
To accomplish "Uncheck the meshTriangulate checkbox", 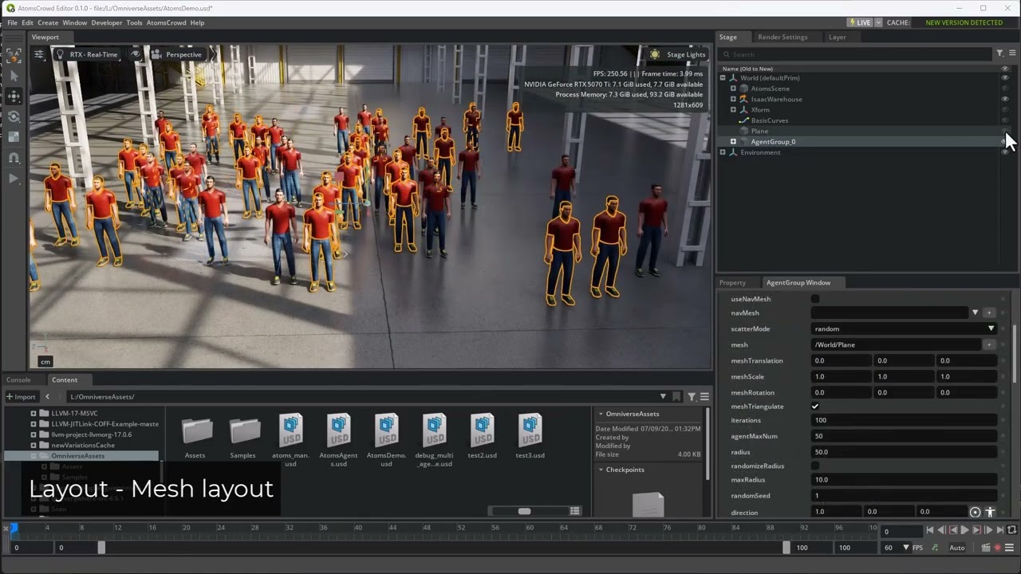I will pos(815,407).
